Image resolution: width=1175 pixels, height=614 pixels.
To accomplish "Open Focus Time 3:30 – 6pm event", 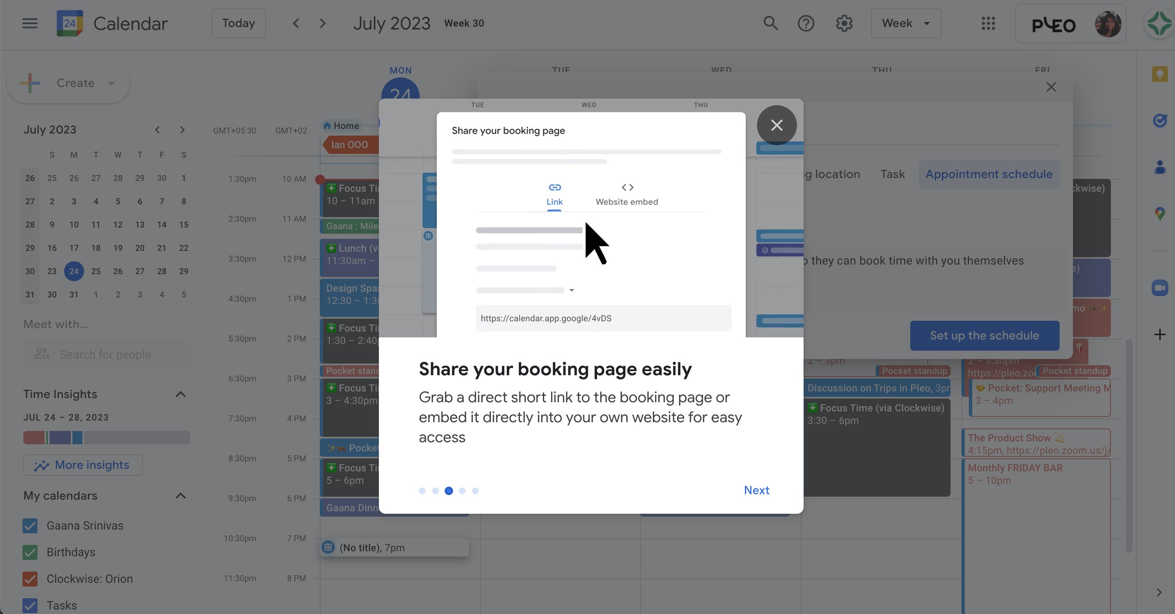I will click(878, 448).
